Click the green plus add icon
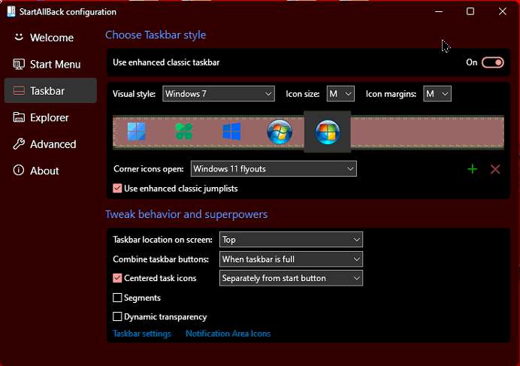Viewport: 520px width, 366px height. pyautogui.click(x=472, y=169)
